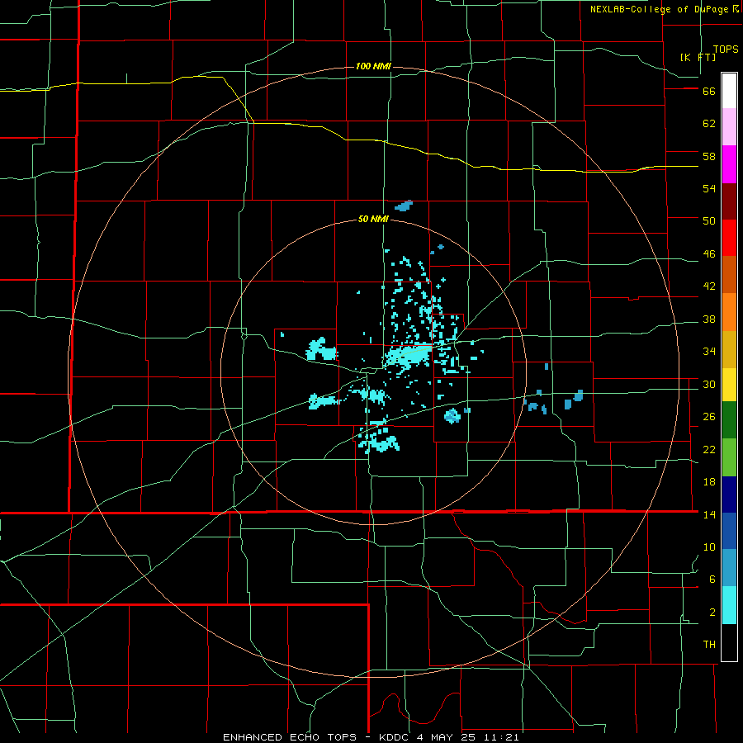Select the navy blue legend swatch
Viewport: 743px width, 743px height.
click(729, 495)
